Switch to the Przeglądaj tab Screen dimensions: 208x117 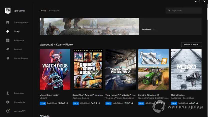[54, 10]
